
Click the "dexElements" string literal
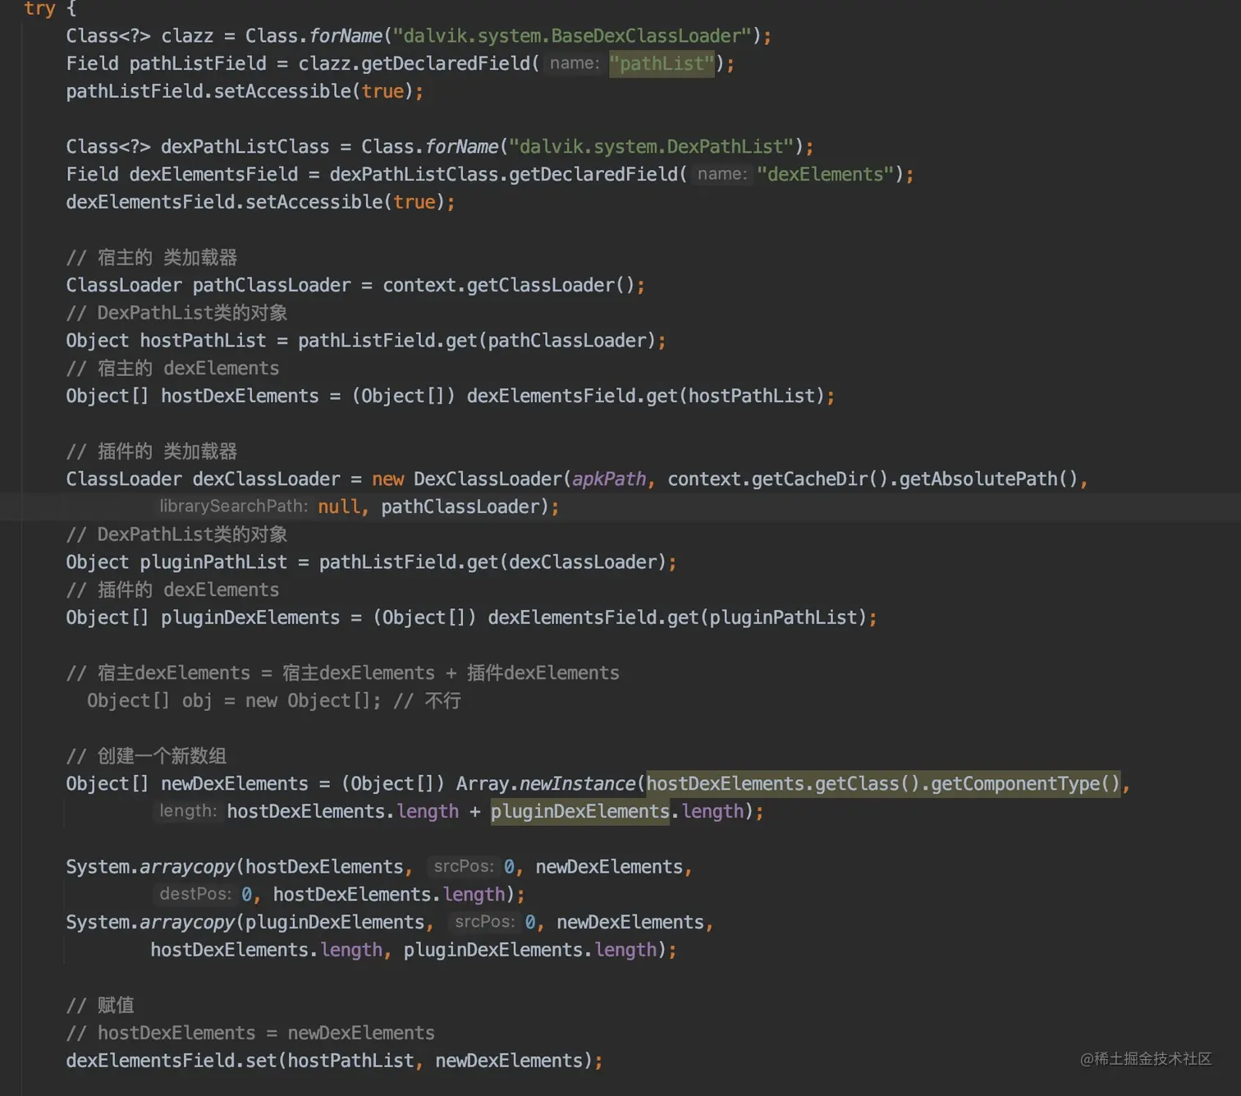[825, 174]
